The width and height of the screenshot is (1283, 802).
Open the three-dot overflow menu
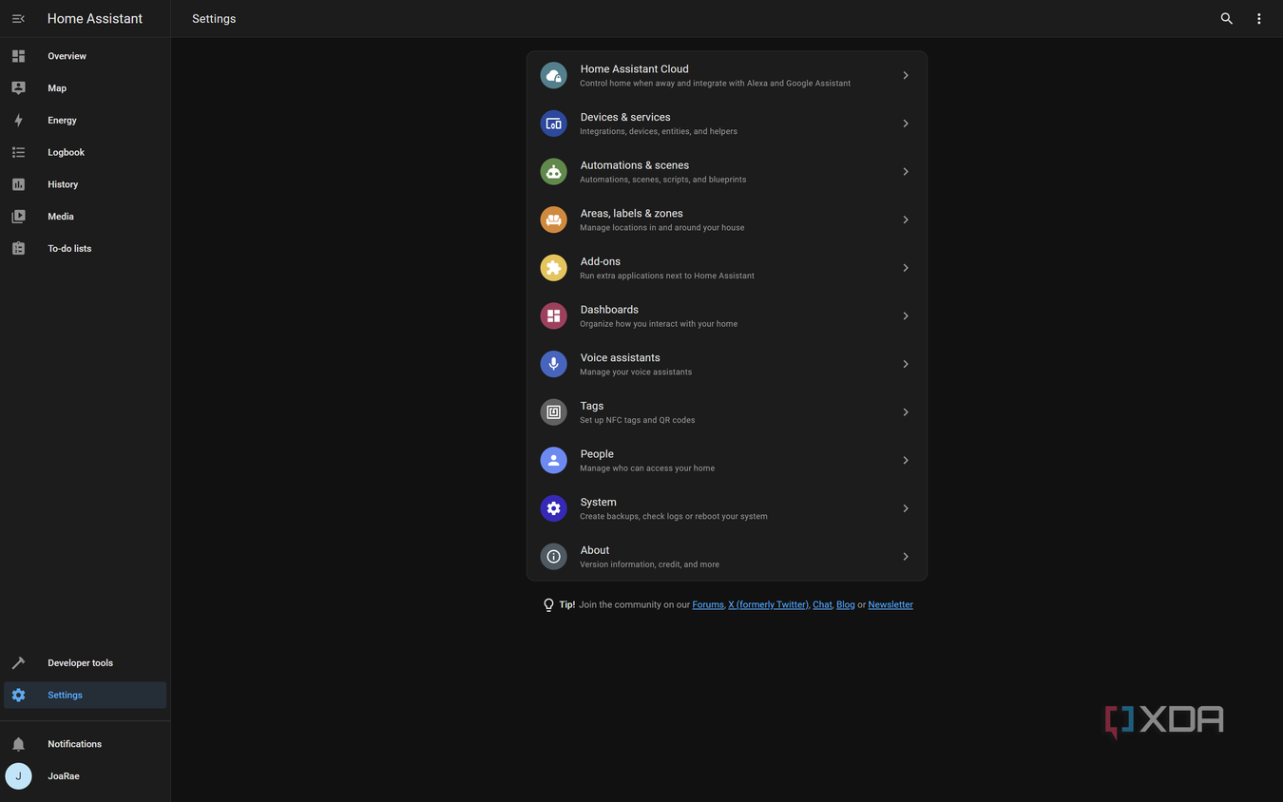point(1259,19)
